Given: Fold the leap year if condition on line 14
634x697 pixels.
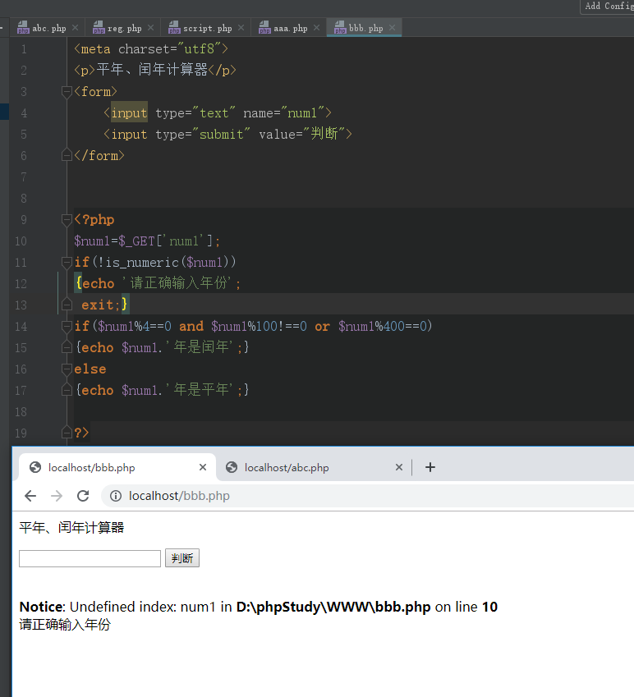Looking at the screenshot, I should (67, 327).
